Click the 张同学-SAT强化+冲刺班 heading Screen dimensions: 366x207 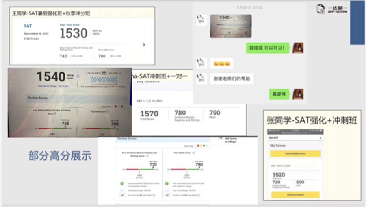312,120
